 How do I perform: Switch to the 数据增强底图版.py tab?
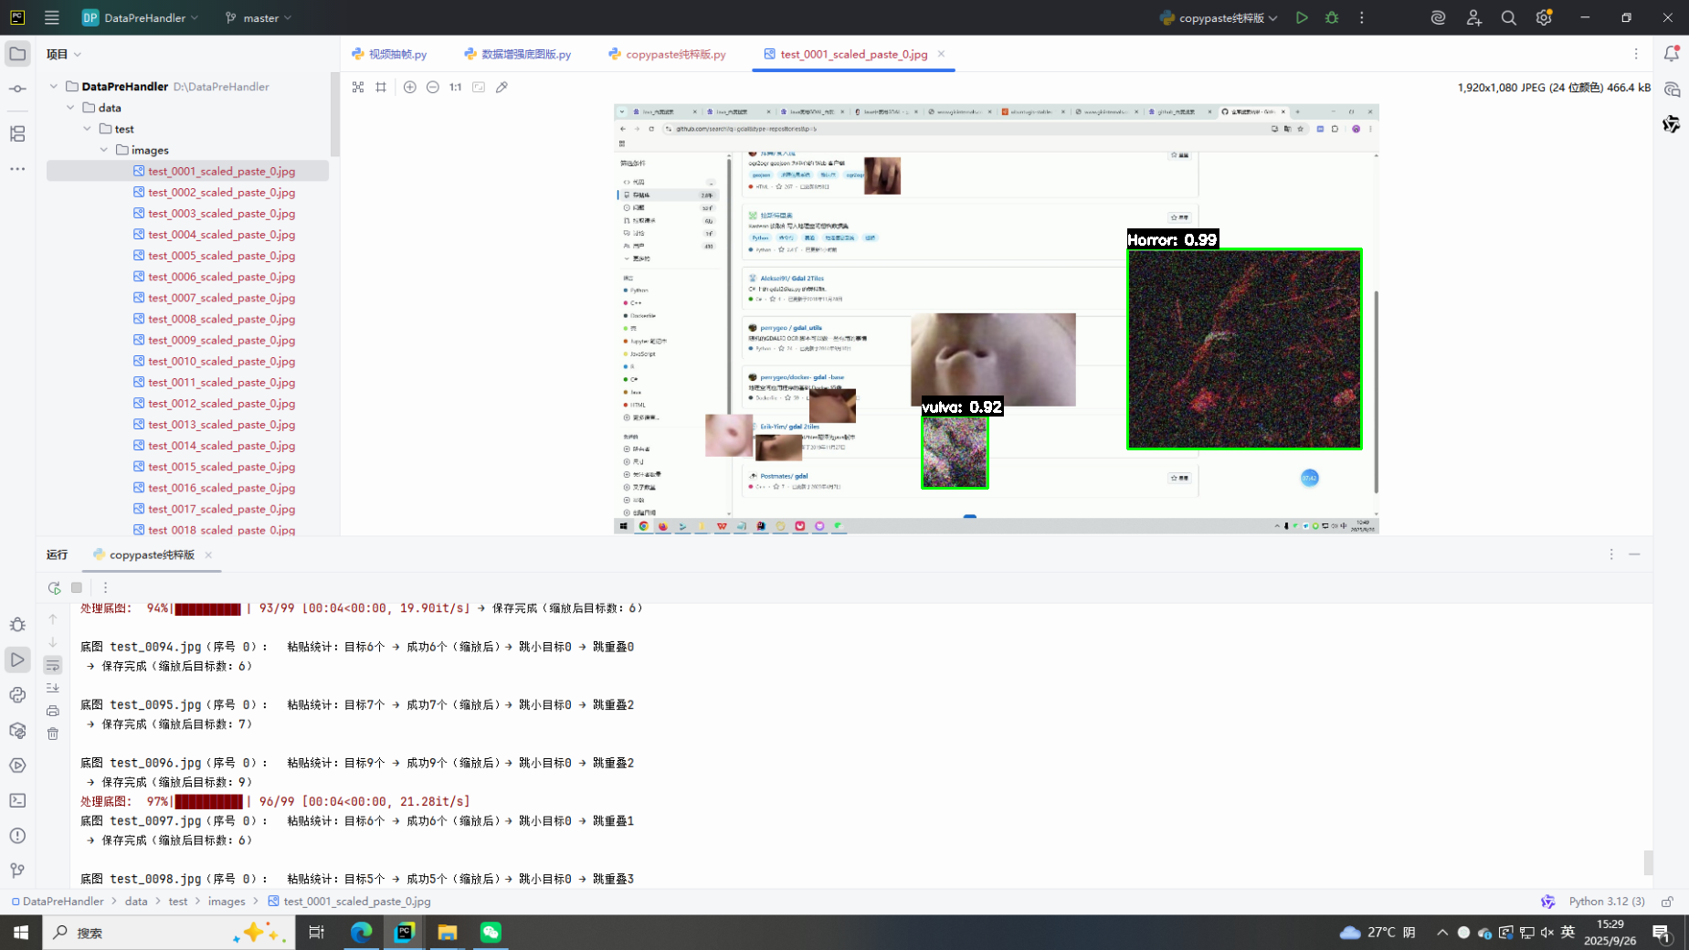click(x=517, y=54)
